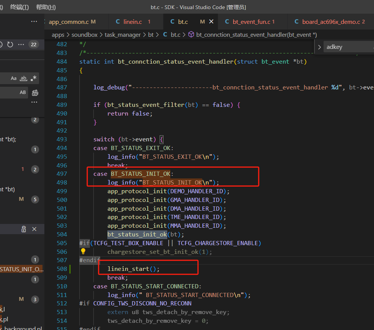Image resolution: width=374 pixels, height=330 pixels.
Task: Open the 终端(T) Terminal menu
Action: pos(19,7)
